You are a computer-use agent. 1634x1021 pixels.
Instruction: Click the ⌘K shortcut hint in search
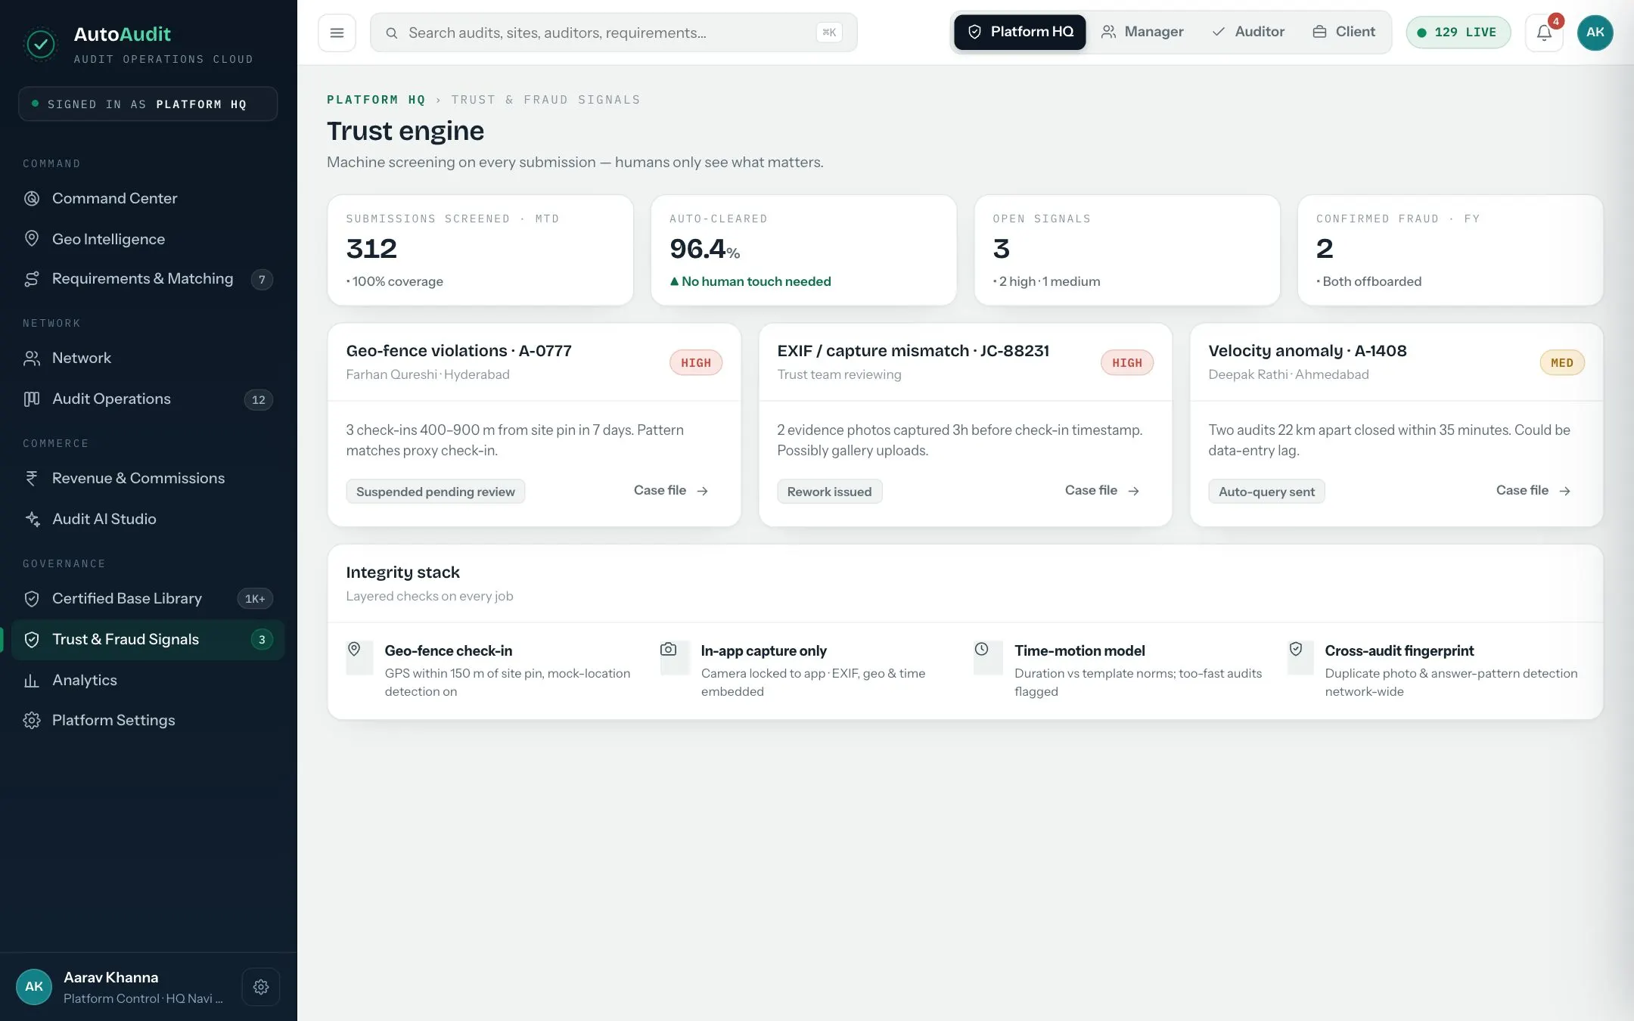click(829, 33)
